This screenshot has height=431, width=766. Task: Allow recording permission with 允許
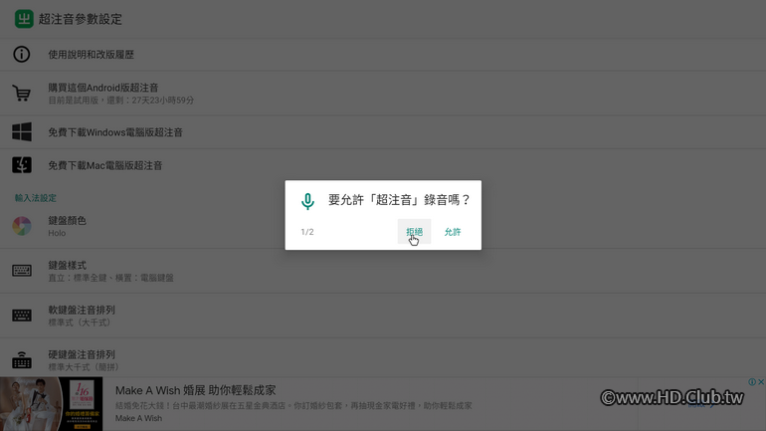(x=453, y=232)
